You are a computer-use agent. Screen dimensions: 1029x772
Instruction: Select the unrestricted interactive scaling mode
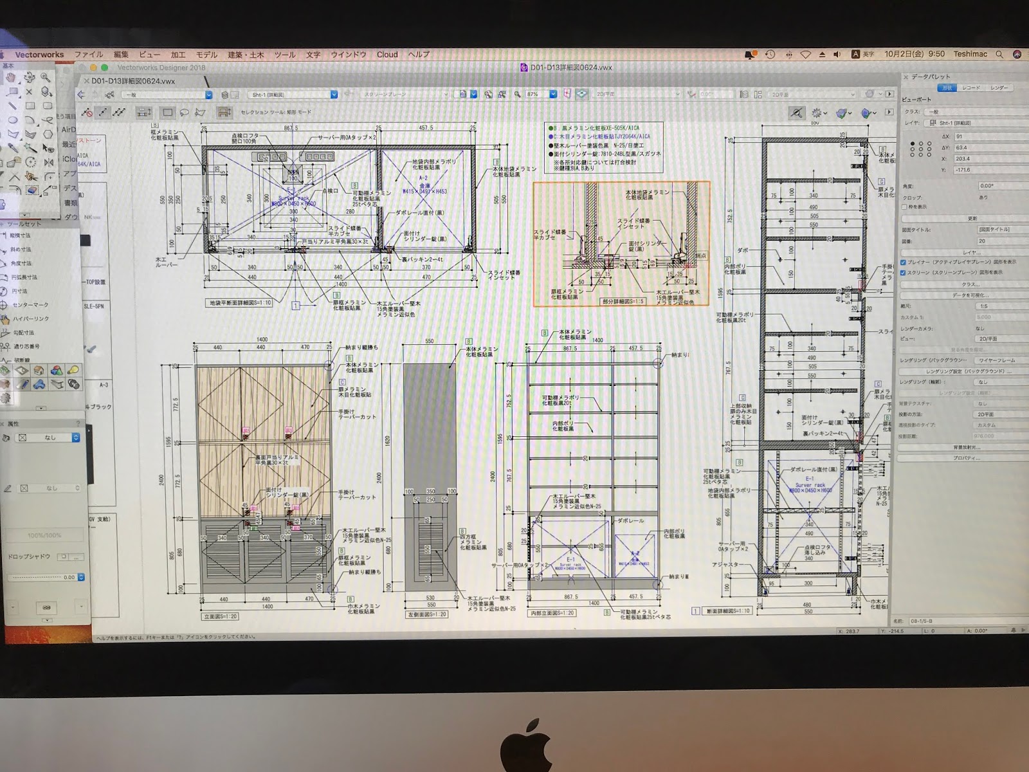pyautogui.click(x=119, y=112)
